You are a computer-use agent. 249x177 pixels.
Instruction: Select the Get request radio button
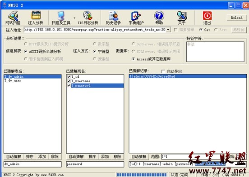pyautogui.click(x=201, y=30)
